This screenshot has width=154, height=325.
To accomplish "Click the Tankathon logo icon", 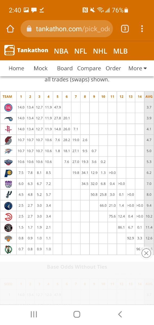I will click(x=9, y=50).
